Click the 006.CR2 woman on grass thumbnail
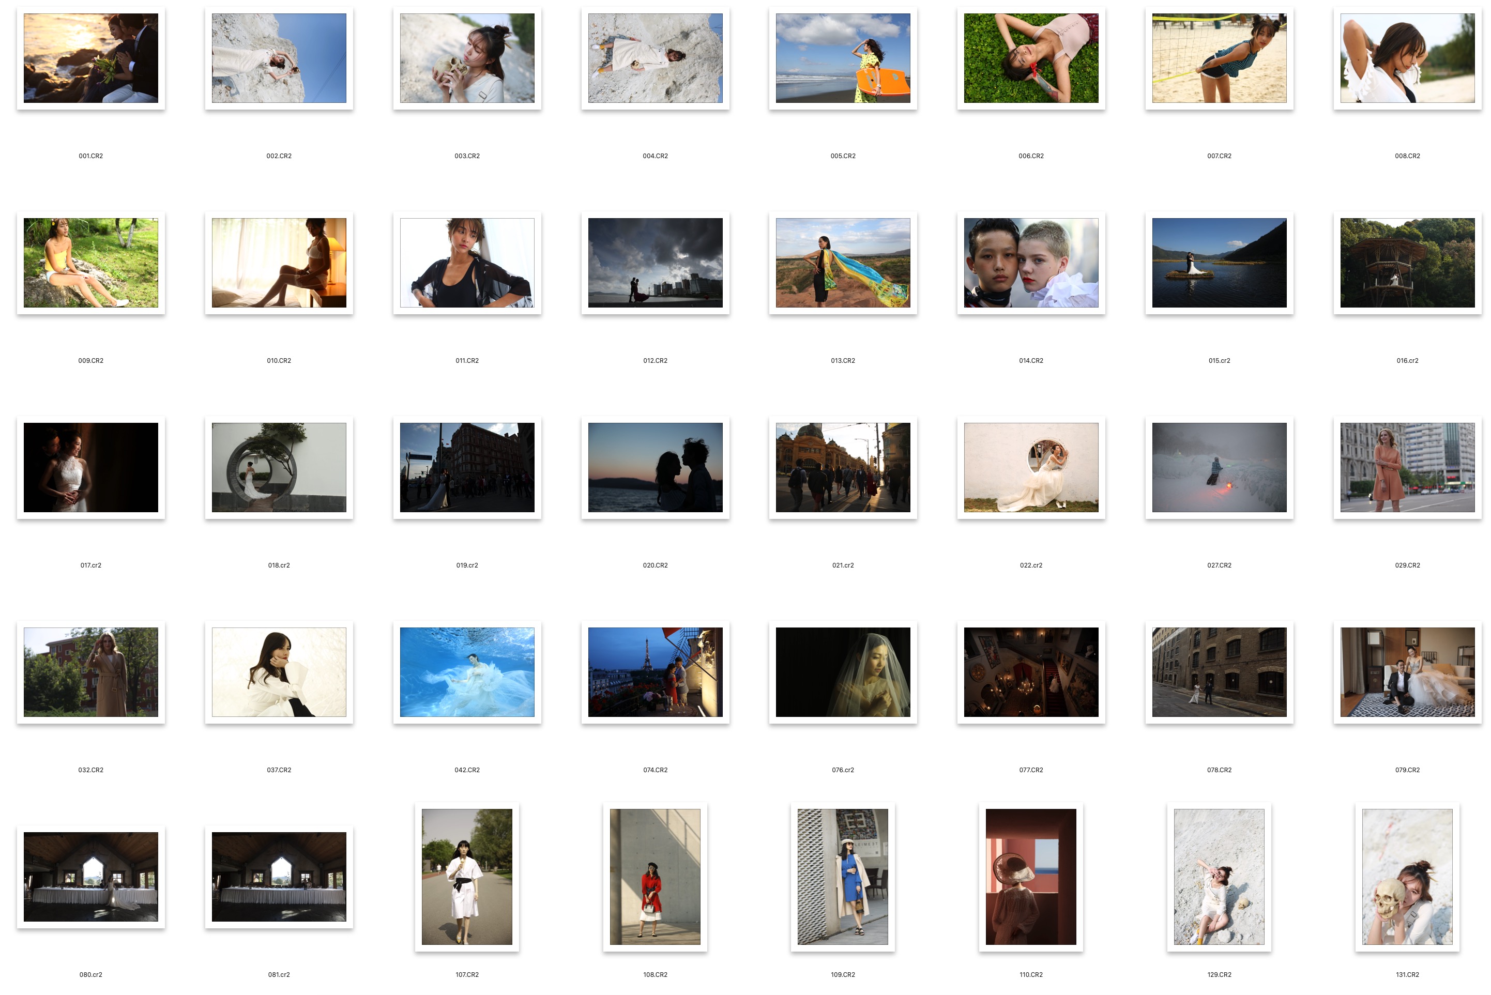Image resolution: width=1491 pixels, height=995 pixels. pos(1030,58)
